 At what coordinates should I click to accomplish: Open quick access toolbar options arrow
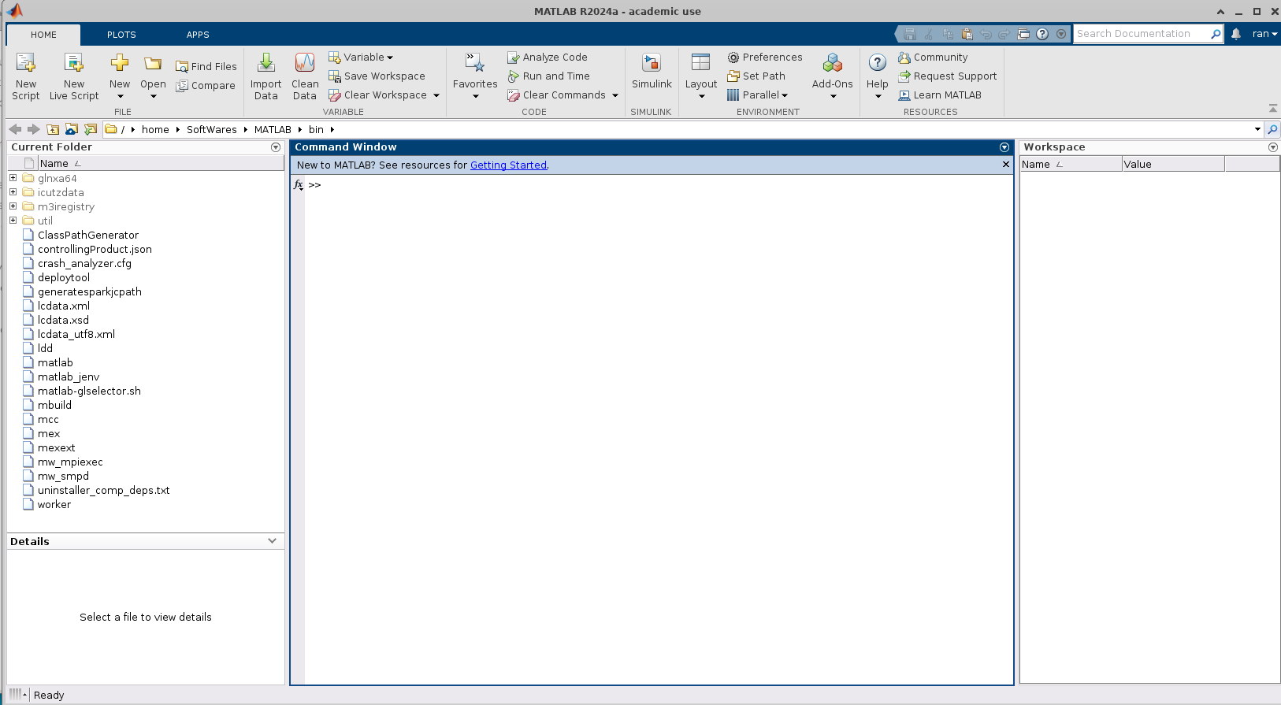coord(1061,34)
